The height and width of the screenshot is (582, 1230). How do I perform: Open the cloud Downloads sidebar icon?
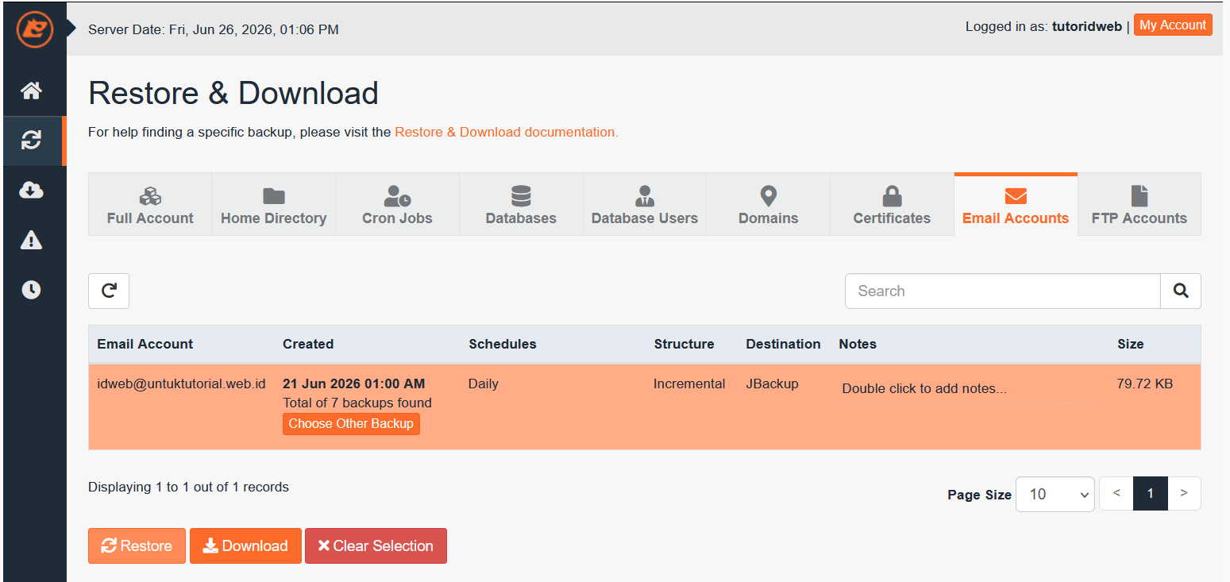tap(31, 191)
